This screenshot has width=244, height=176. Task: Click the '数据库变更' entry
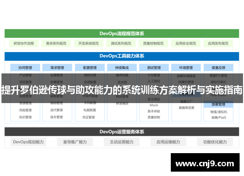coord(186,108)
